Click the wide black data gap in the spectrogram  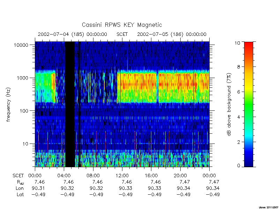(x=70, y=104)
